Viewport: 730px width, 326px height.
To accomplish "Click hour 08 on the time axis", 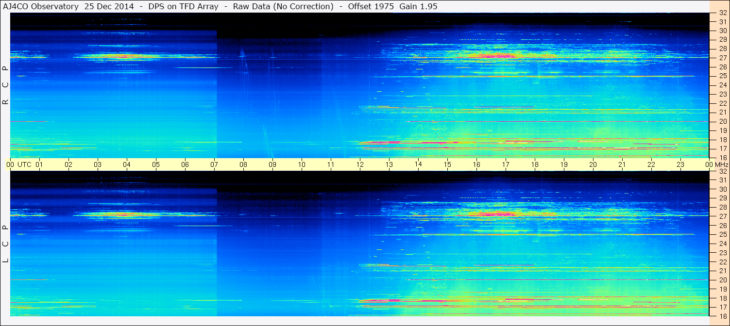I will click(x=243, y=164).
